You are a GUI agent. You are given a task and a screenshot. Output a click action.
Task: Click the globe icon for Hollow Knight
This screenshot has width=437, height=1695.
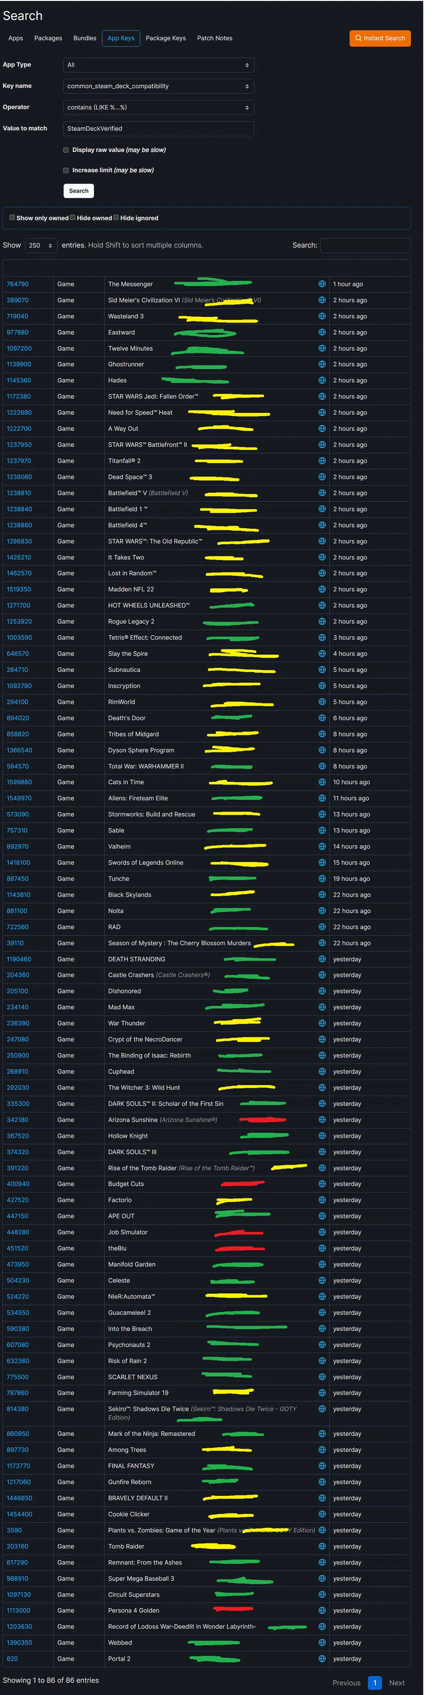tap(322, 1136)
